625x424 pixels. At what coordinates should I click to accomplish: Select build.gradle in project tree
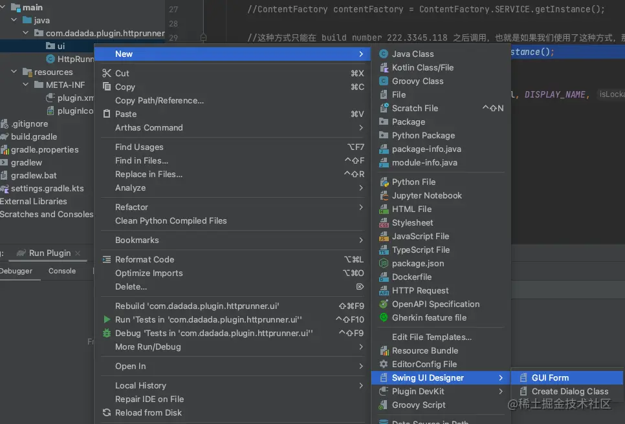click(x=34, y=137)
